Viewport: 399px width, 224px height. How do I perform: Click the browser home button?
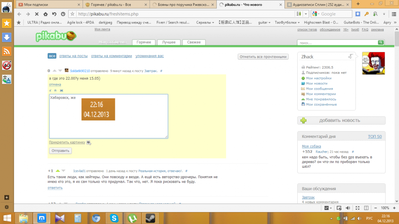[x=45, y=14]
